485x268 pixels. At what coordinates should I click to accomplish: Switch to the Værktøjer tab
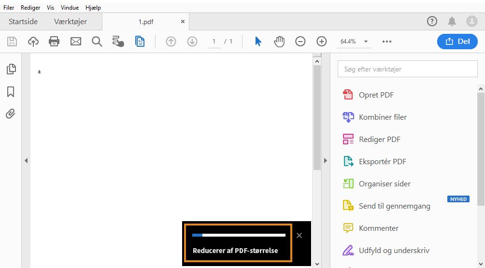tap(71, 22)
